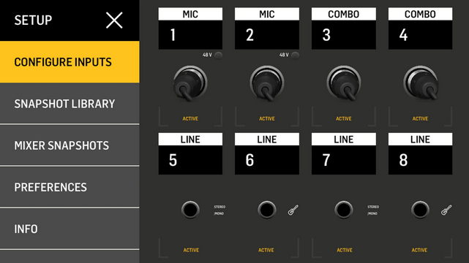Click the combo connector icon for input 3
The height and width of the screenshot is (263, 469).
pos(344,83)
